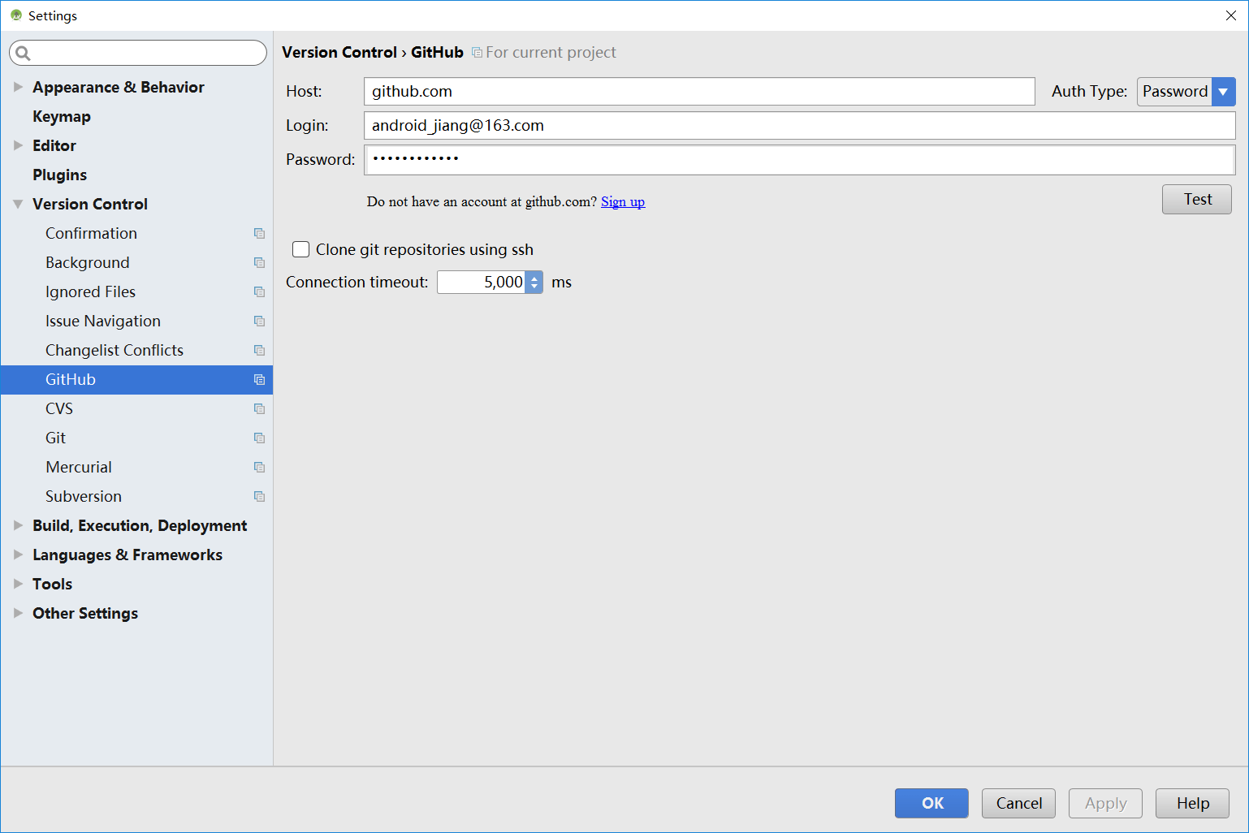The height and width of the screenshot is (833, 1249).
Task: Open the Ignored Files settings page
Action: click(x=90, y=291)
